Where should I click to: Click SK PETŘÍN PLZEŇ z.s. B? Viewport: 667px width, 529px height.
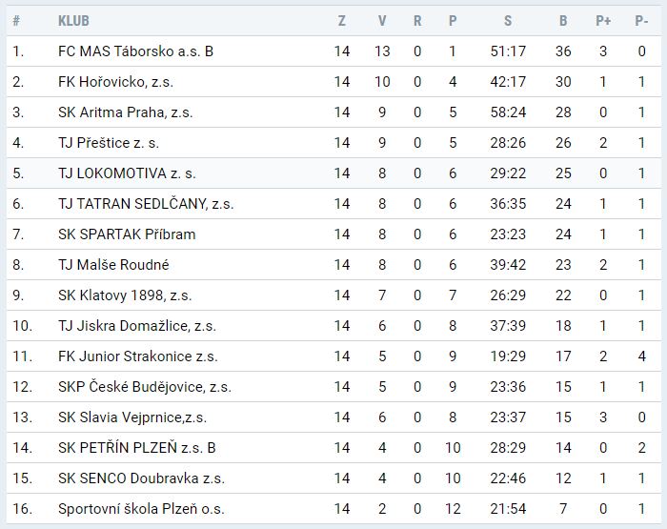pos(137,448)
